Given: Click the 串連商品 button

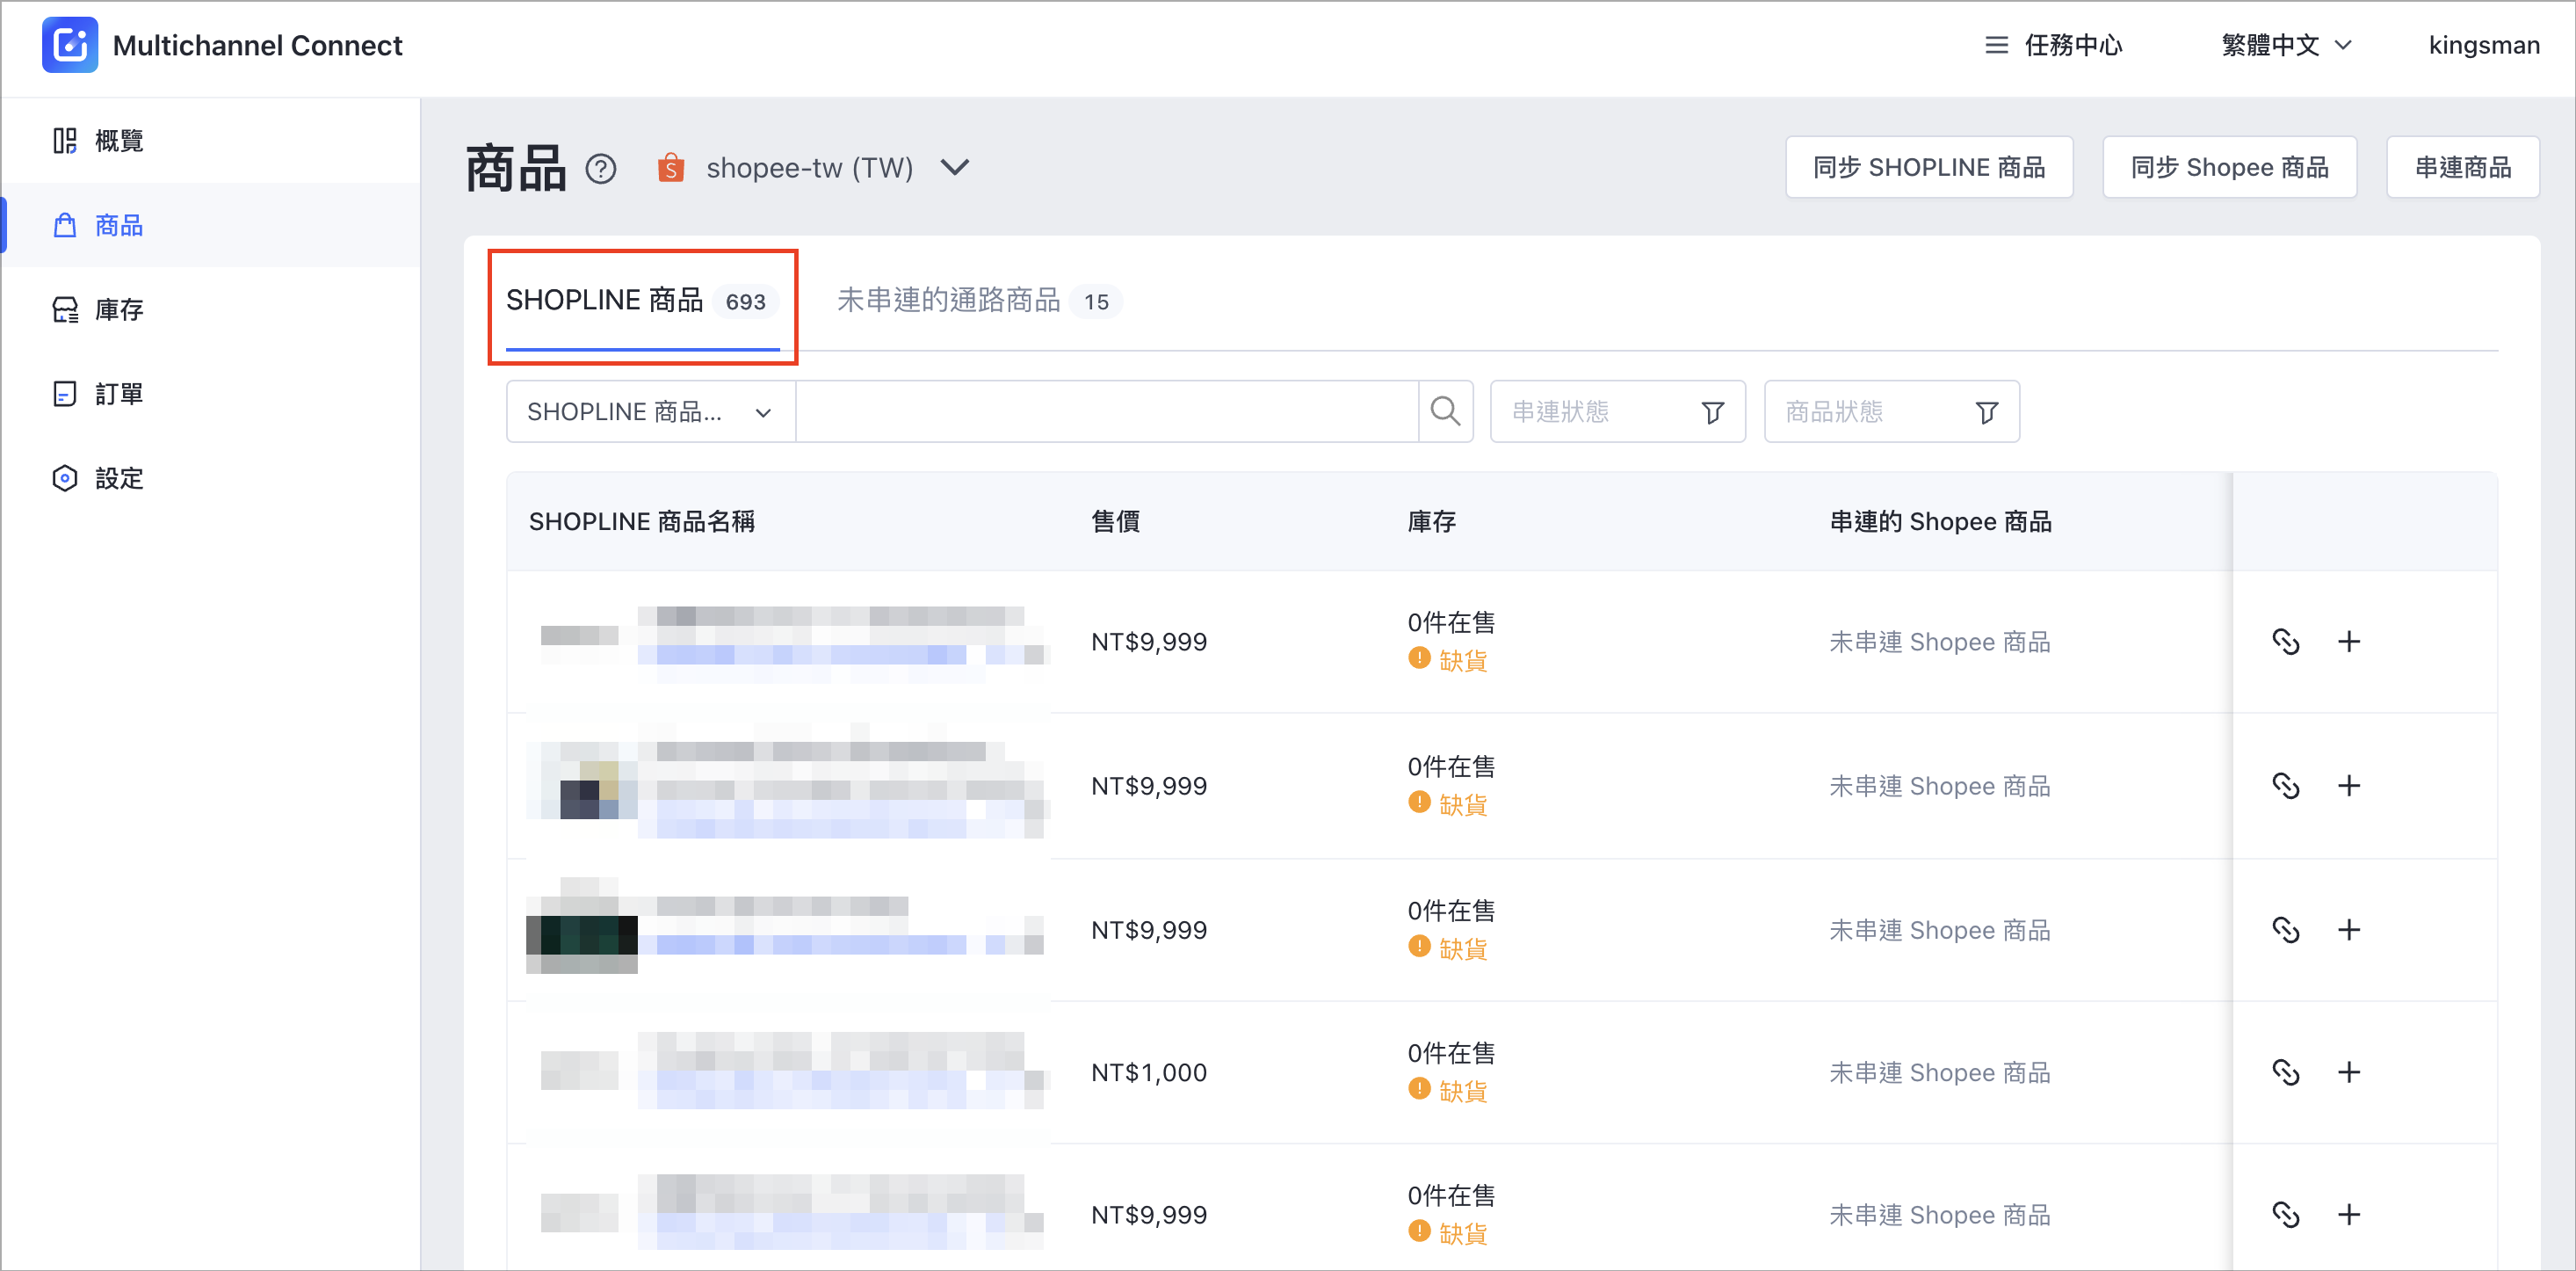Looking at the screenshot, I should coord(2462,167).
